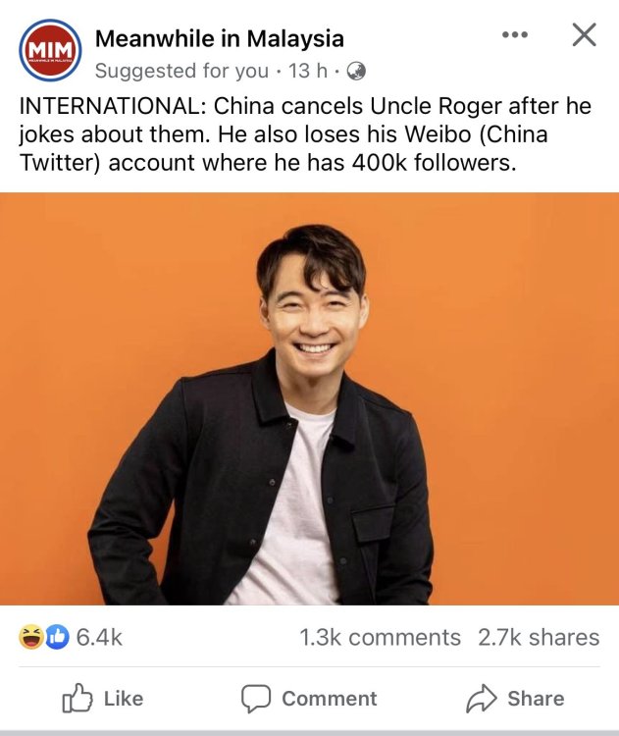Screen dimensions: 619x736
Task: Tap the speech bubble Comment icon
Action: coord(256,699)
